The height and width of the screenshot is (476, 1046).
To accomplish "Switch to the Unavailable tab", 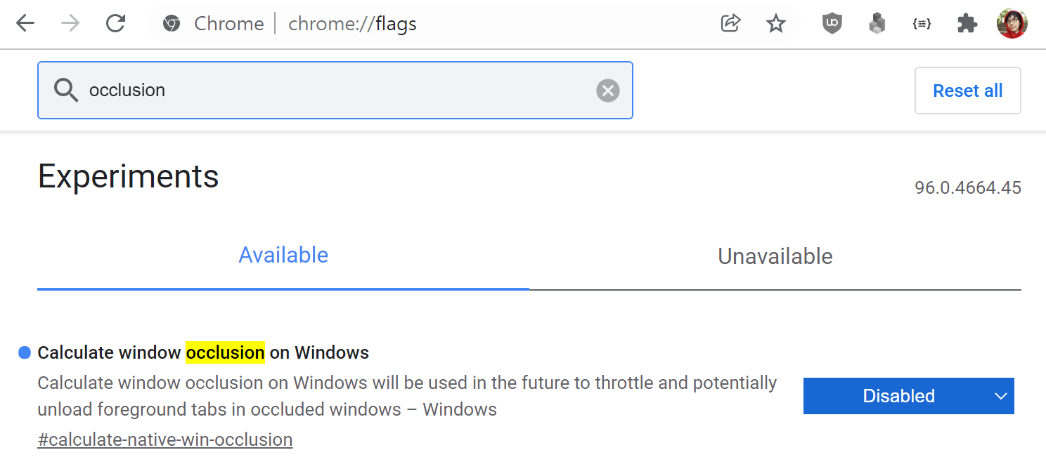I will [x=775, y=256].
